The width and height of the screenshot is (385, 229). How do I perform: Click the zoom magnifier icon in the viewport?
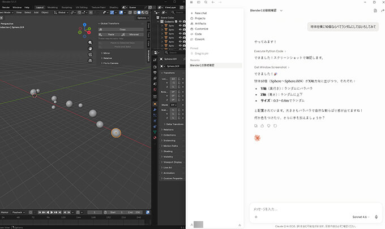(90, 42)
